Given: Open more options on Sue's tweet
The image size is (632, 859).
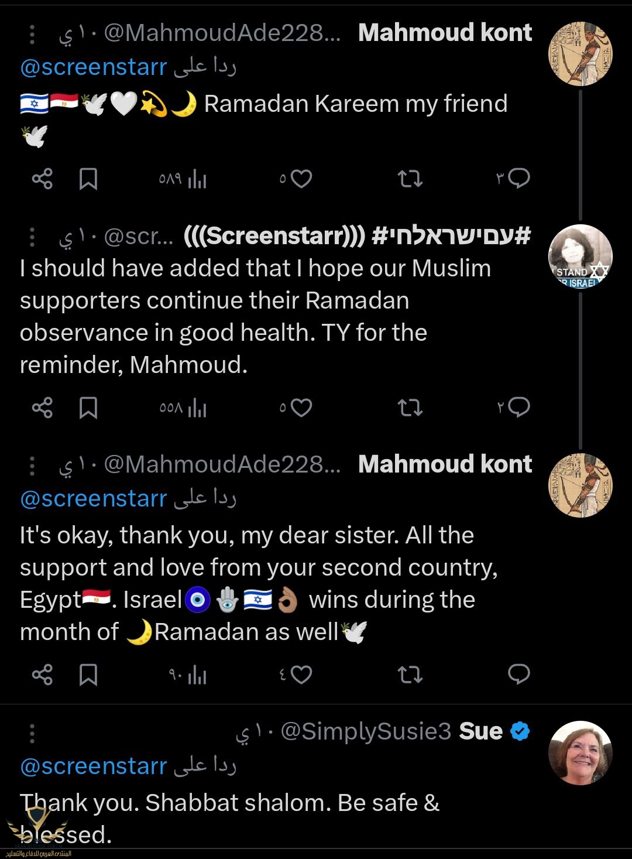Looking at the screenshot, I should click(32, 733).
